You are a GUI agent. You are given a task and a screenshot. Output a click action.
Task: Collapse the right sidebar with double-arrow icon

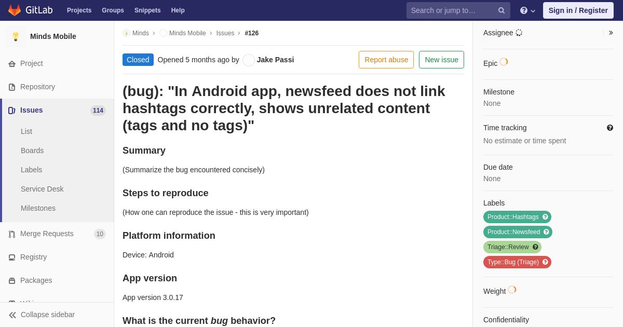(x=611, y=33)
